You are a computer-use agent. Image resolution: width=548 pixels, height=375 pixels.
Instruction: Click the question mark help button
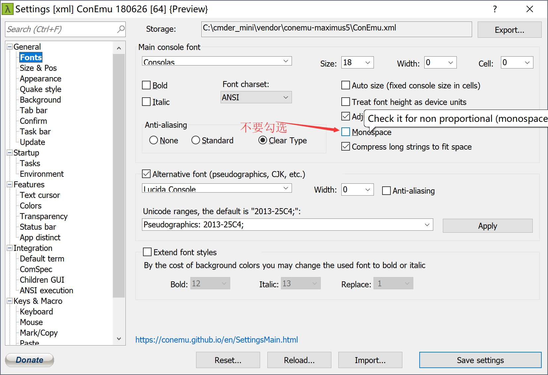click(x=495, y=9)
